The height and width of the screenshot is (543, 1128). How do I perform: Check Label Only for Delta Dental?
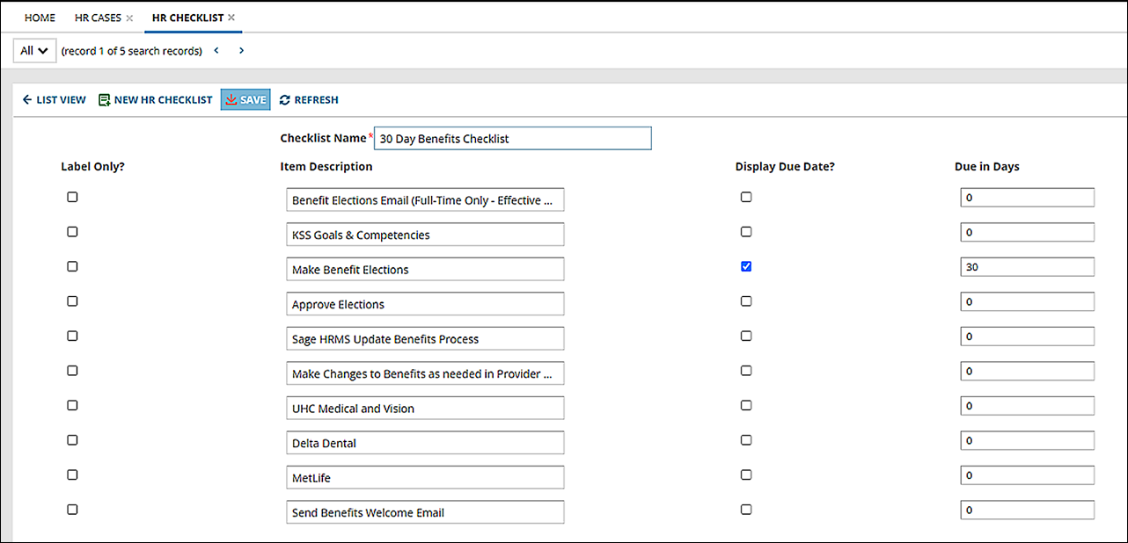pos(72,439)
